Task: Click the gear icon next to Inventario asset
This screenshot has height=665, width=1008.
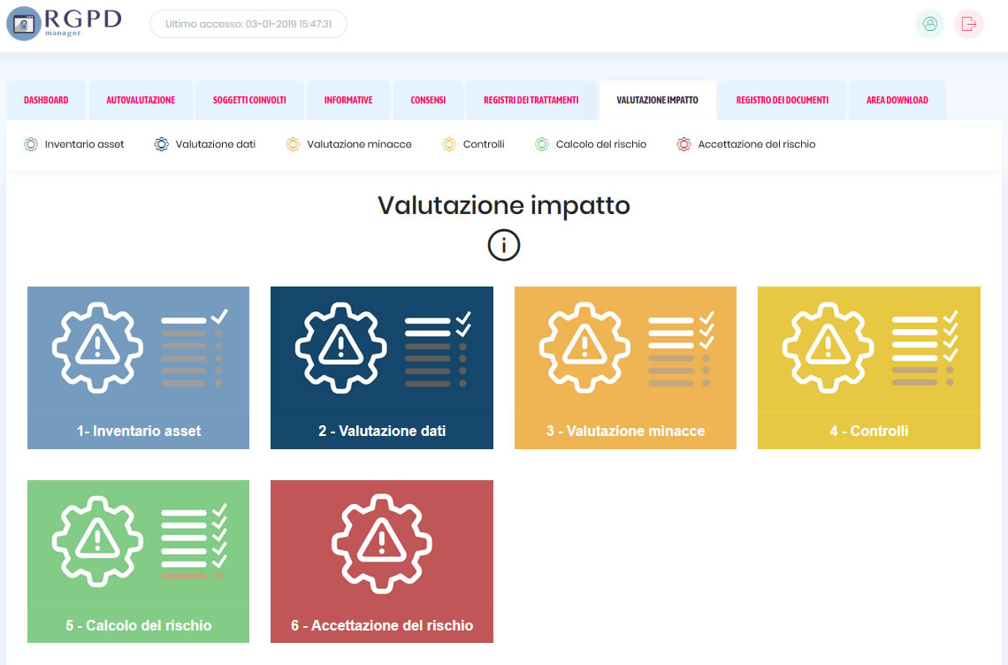Action: click(31, 144)
